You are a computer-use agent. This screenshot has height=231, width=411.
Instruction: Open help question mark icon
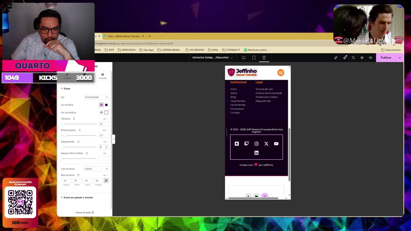coord(93,212)
